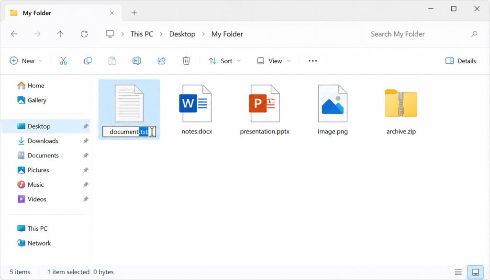This screenshot has width=490, height=280.
Task: Click the notes.docx file name
Action: pos(197,132)
